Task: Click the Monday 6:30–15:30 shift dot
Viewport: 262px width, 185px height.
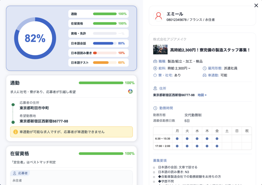Action: pos(177,139)
